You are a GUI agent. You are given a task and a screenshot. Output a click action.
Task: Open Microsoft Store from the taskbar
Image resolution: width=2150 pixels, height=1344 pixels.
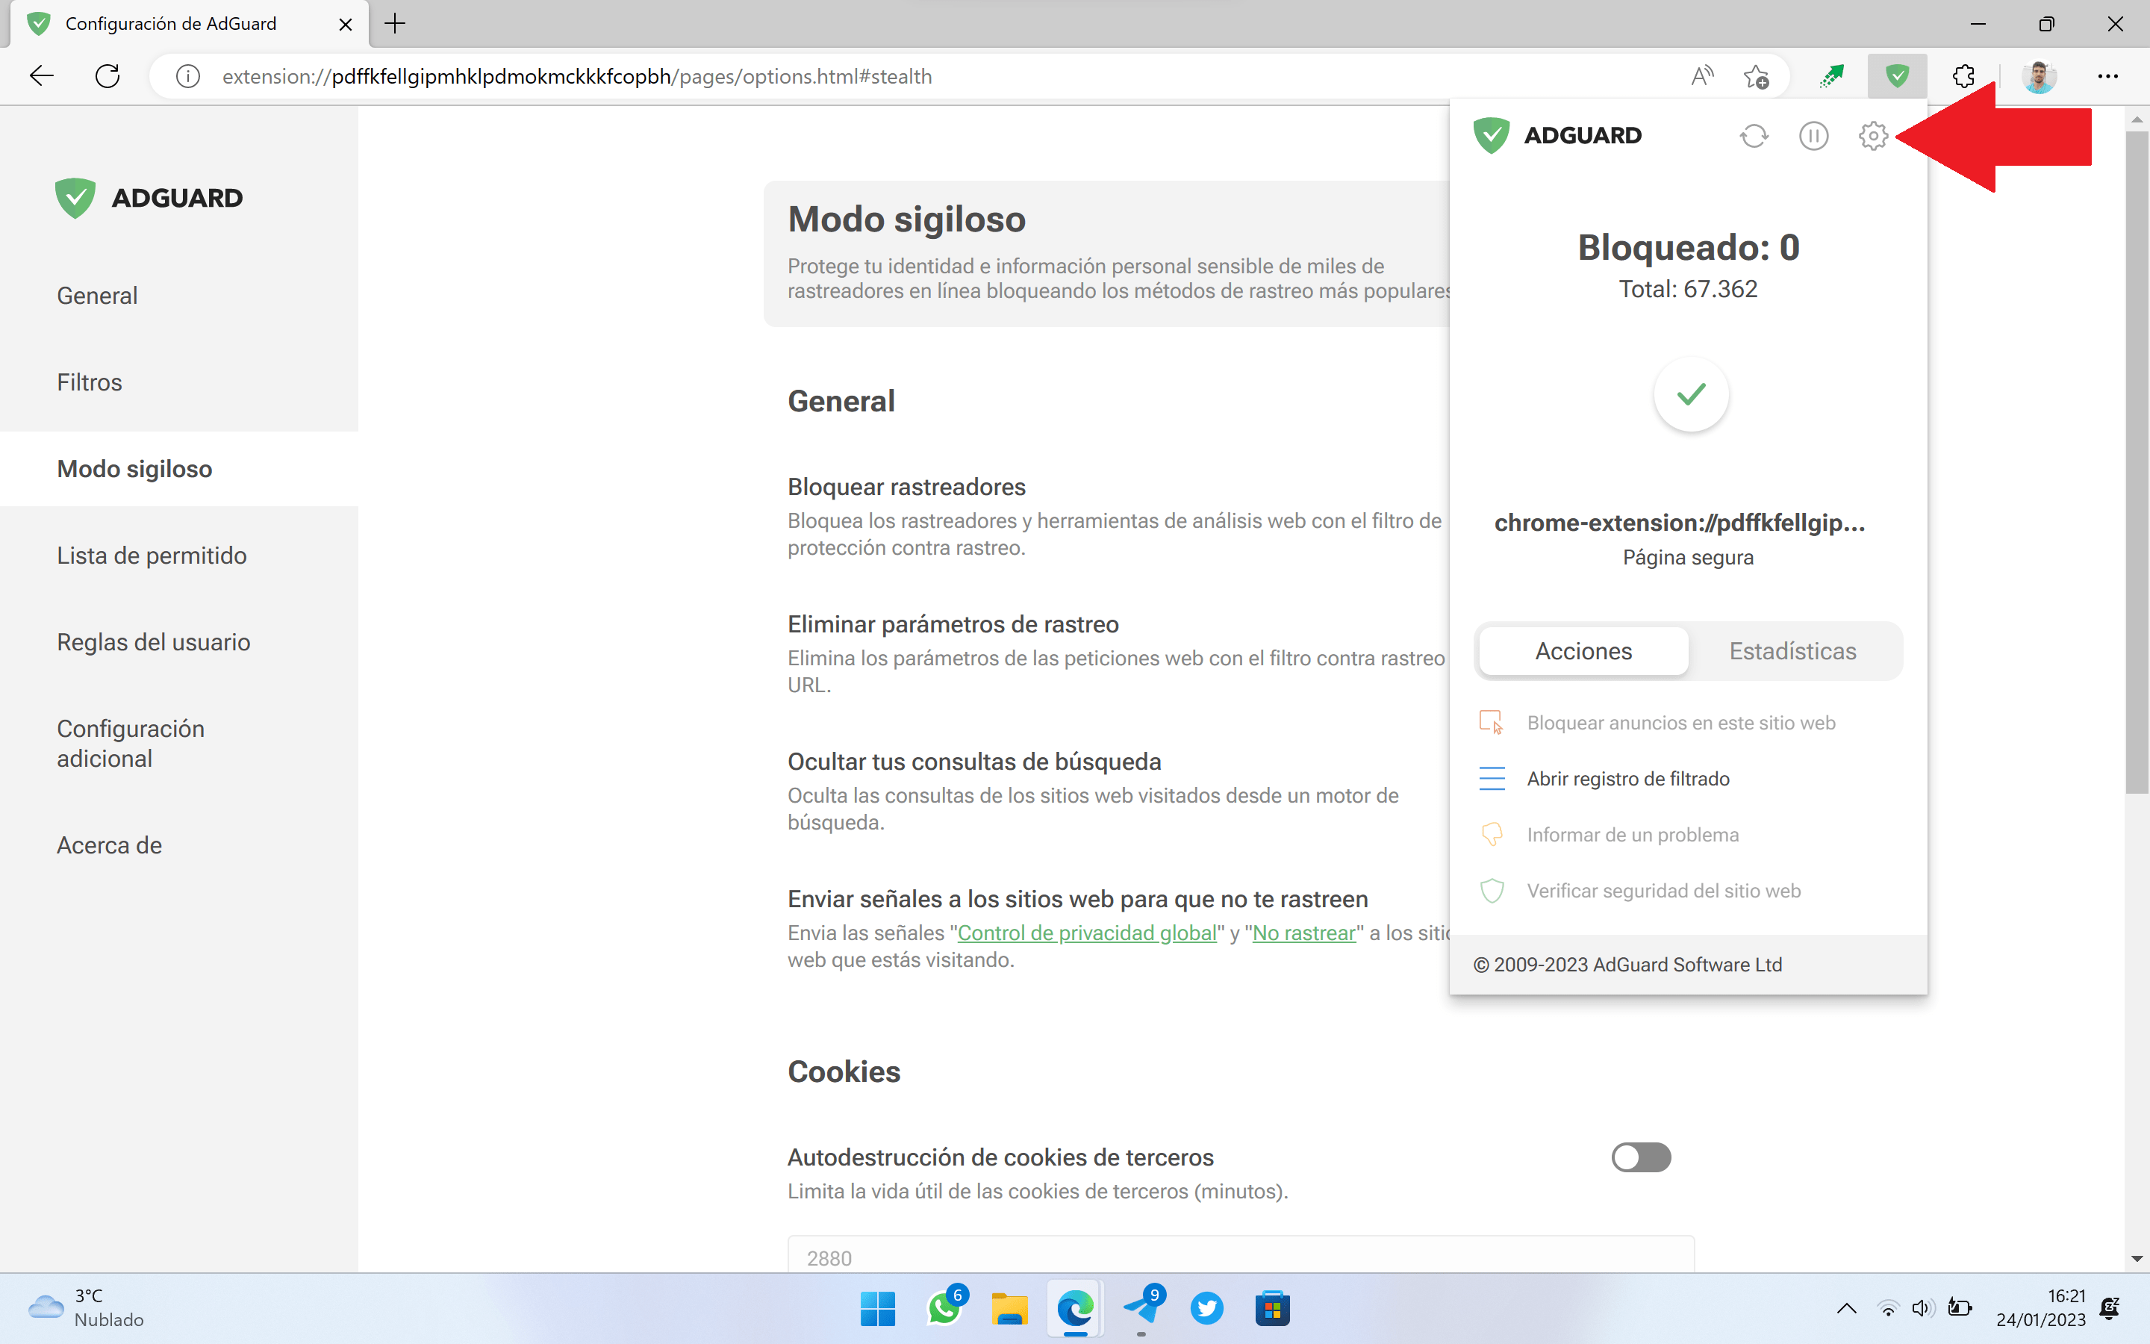1272,1308
